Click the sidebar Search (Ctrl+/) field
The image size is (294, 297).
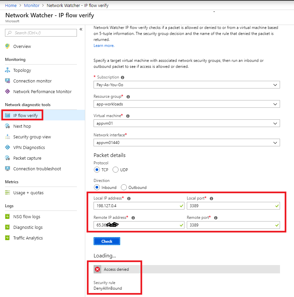pos(41,33)
